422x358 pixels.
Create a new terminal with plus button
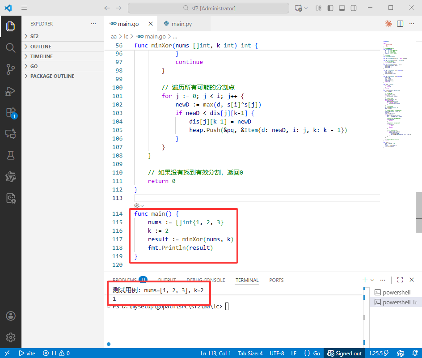coord(365,280)
